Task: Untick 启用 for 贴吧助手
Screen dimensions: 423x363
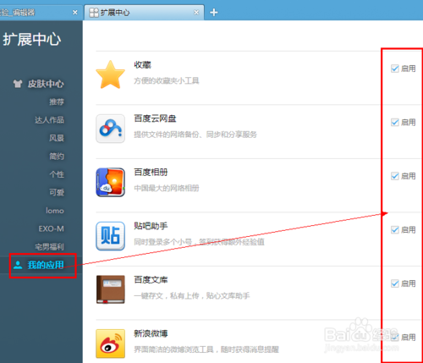Action: pyautogui.click(x=395, y=230)
